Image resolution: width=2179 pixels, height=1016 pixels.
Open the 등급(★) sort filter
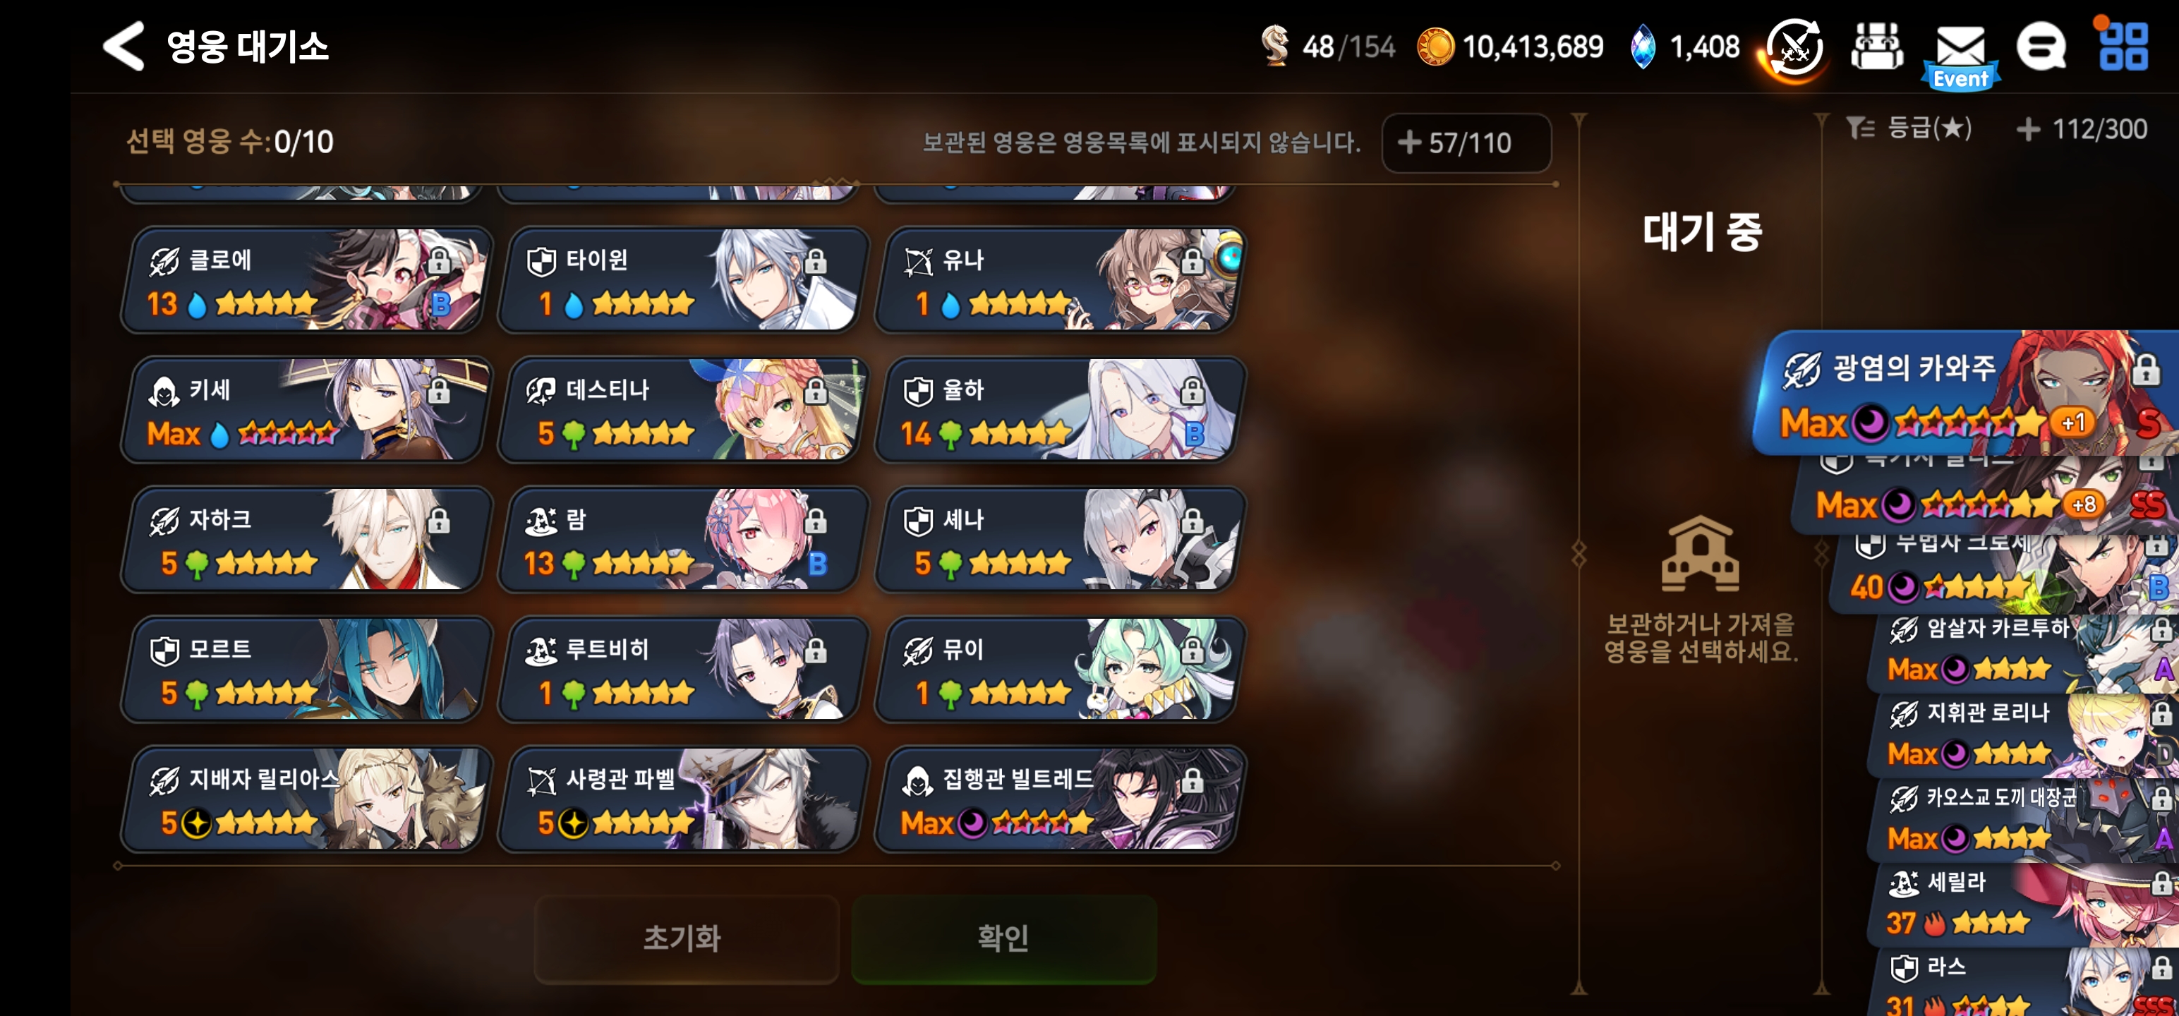tap(1909, 128)
